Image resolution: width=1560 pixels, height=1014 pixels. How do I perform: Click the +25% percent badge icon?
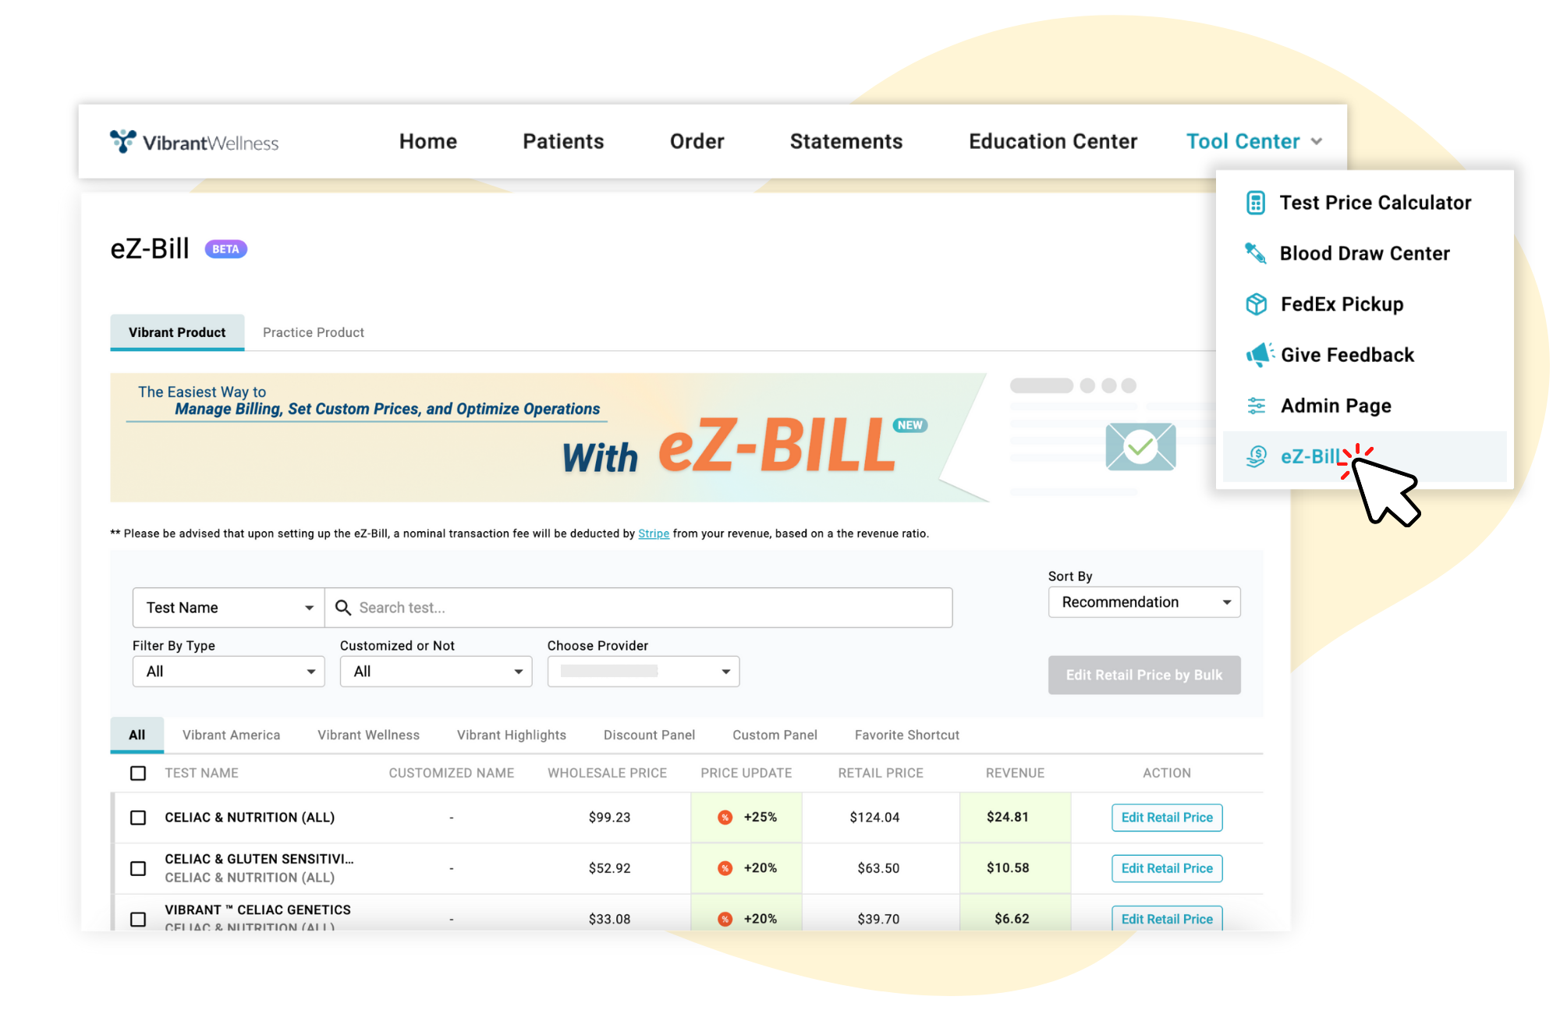(725, 817)
